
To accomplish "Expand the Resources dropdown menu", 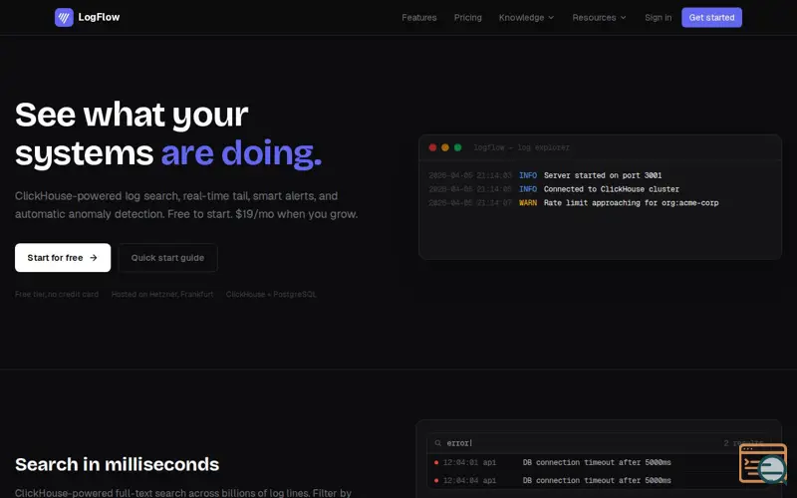I will click(x=600, y=18).
